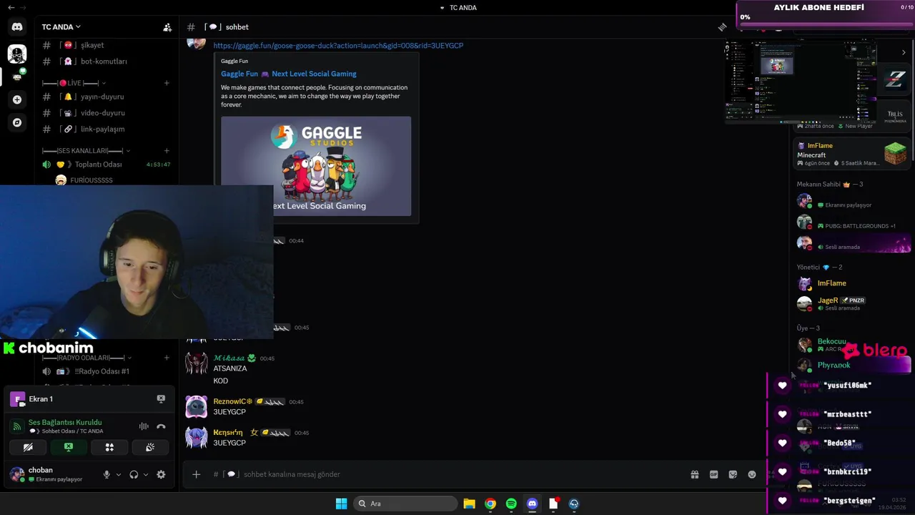This screenshot has width=915, height=515.
Task: Open Google Chrome from taskbar
Action: [490, 504]
